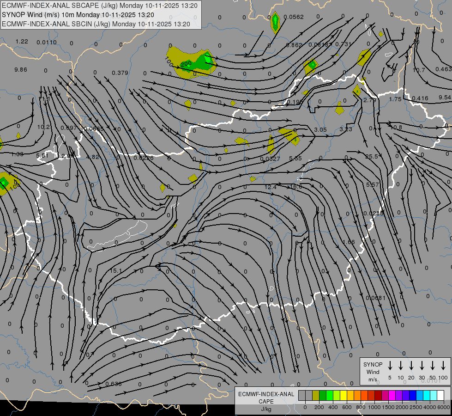This screenshot has width=452, height=416.
Task: Click the data value 0.862
Action: [294, 45]
